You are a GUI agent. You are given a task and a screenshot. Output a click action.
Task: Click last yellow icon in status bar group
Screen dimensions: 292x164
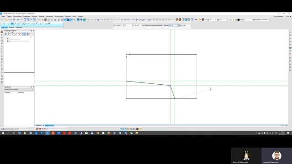pyautogui.click(x=141, y=128)
